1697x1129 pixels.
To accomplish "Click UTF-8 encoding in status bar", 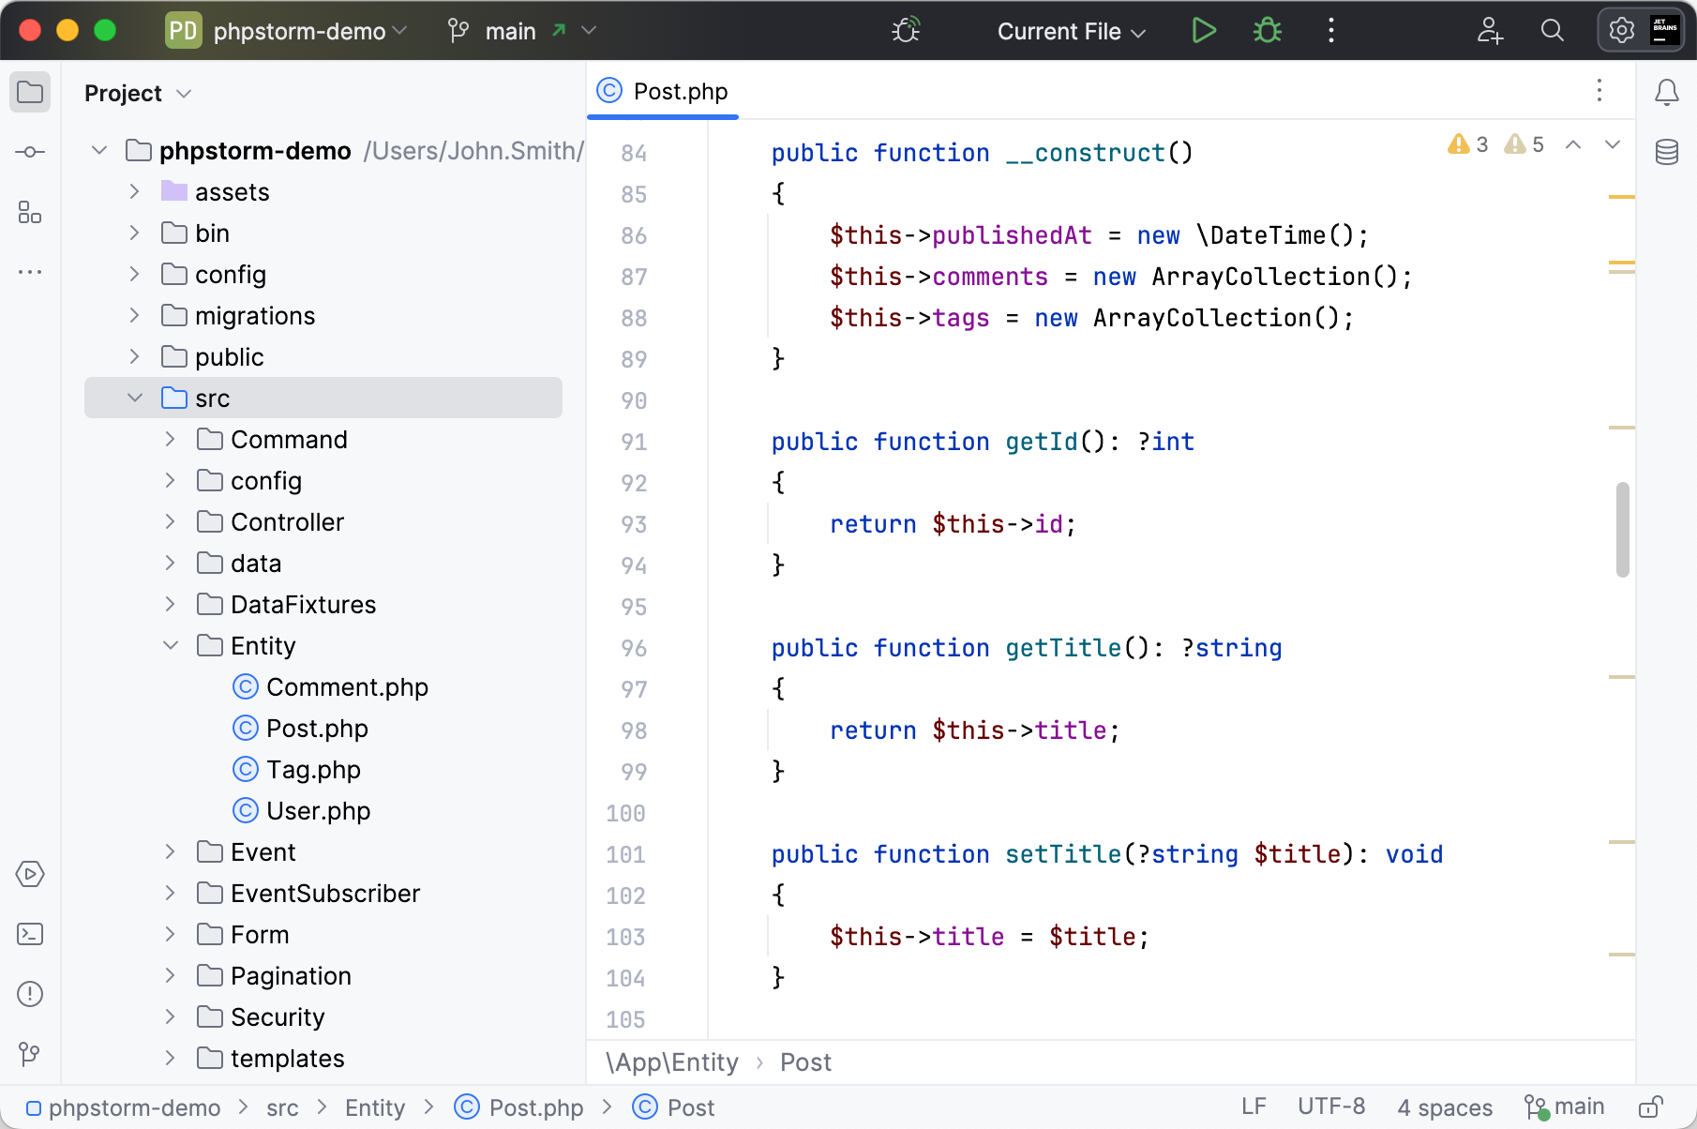I will click(1330, 1107).
